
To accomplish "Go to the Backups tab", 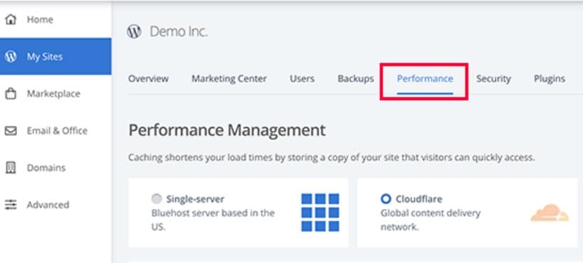I will [x=356, y=79].
